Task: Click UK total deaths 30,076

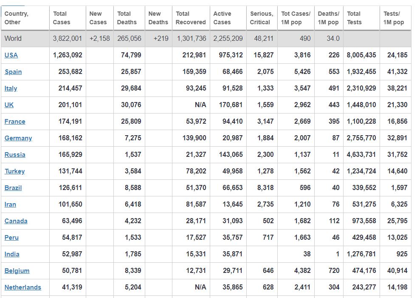Action: click(131, 105)
